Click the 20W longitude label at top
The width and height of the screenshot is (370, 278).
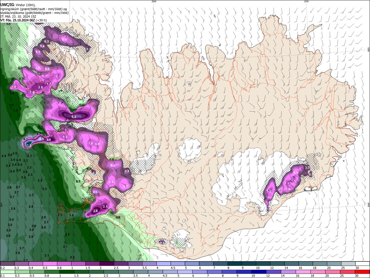coord(154,1)
